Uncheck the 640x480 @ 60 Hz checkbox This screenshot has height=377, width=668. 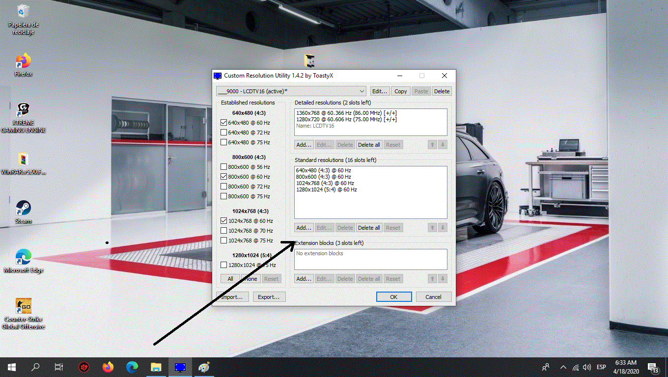[x=224, y=123]
